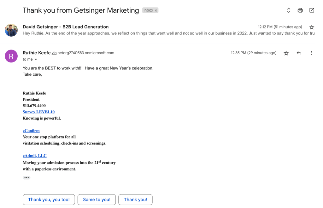Viewport: 323px width, 208px height.
Task: Click the Ruthie Keefe sender name
Action: pyautogui.click(x=37, y=53)
